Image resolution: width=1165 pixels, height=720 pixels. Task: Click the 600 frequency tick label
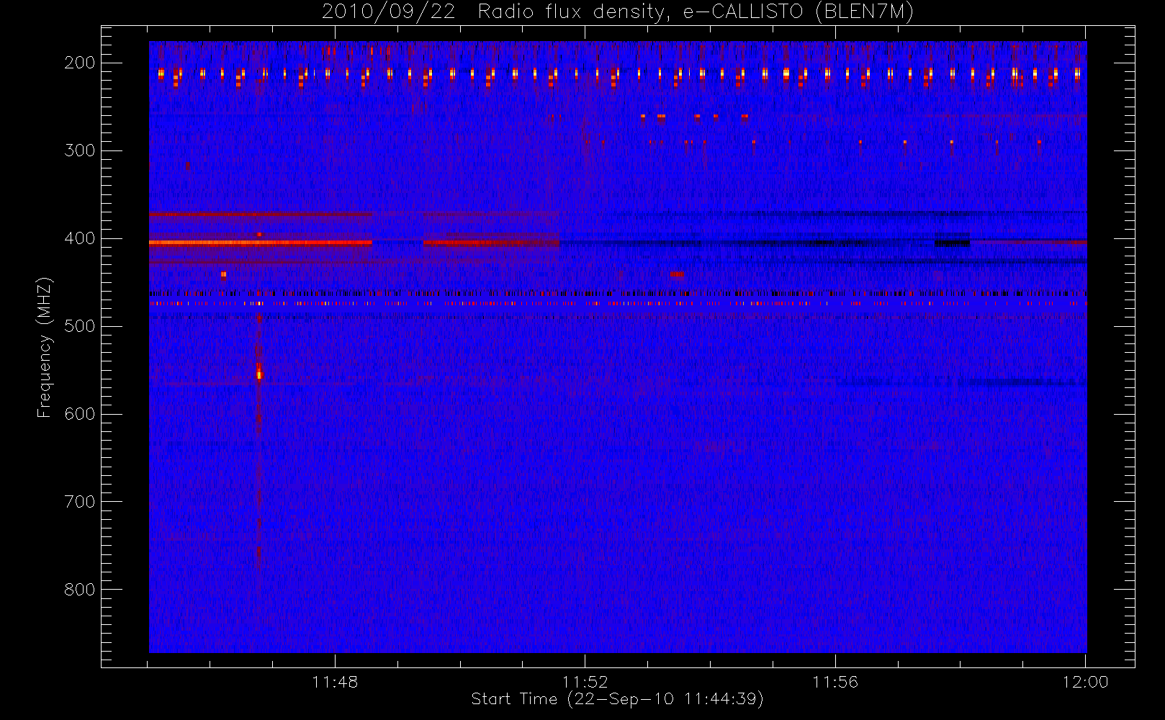pyautogui.click(x=80, y=414)
